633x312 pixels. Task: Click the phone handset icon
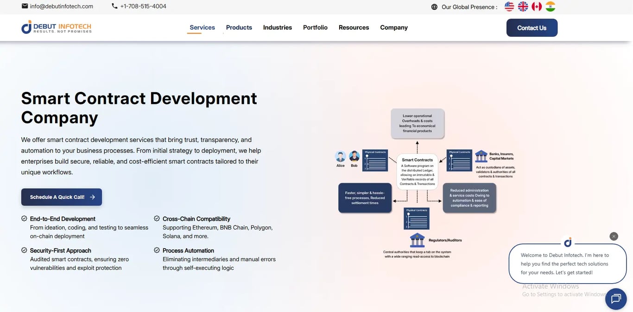pos(114,6)
